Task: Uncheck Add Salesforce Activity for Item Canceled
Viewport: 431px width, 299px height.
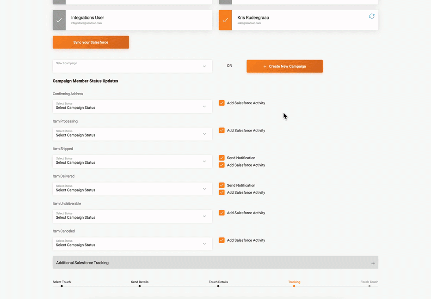Action: tap(222, 240)
